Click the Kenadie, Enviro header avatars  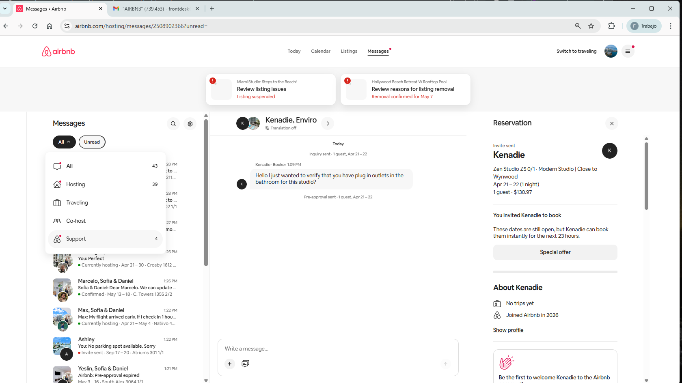[x=248, y=123]
